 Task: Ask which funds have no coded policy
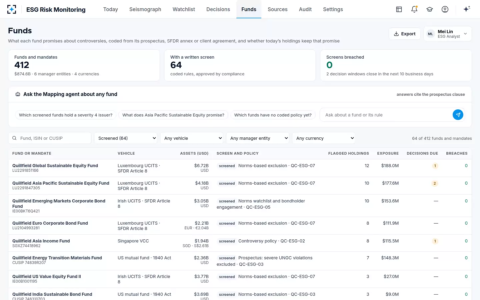pos(273,115)
